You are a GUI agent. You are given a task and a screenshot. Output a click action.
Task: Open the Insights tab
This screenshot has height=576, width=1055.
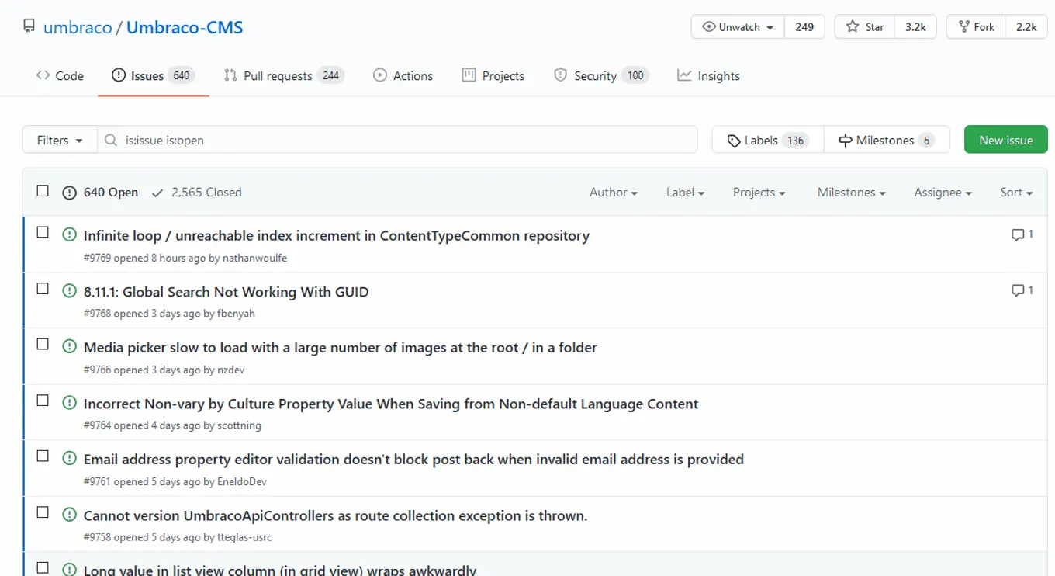pyautogui.click(x=709, y=75)
